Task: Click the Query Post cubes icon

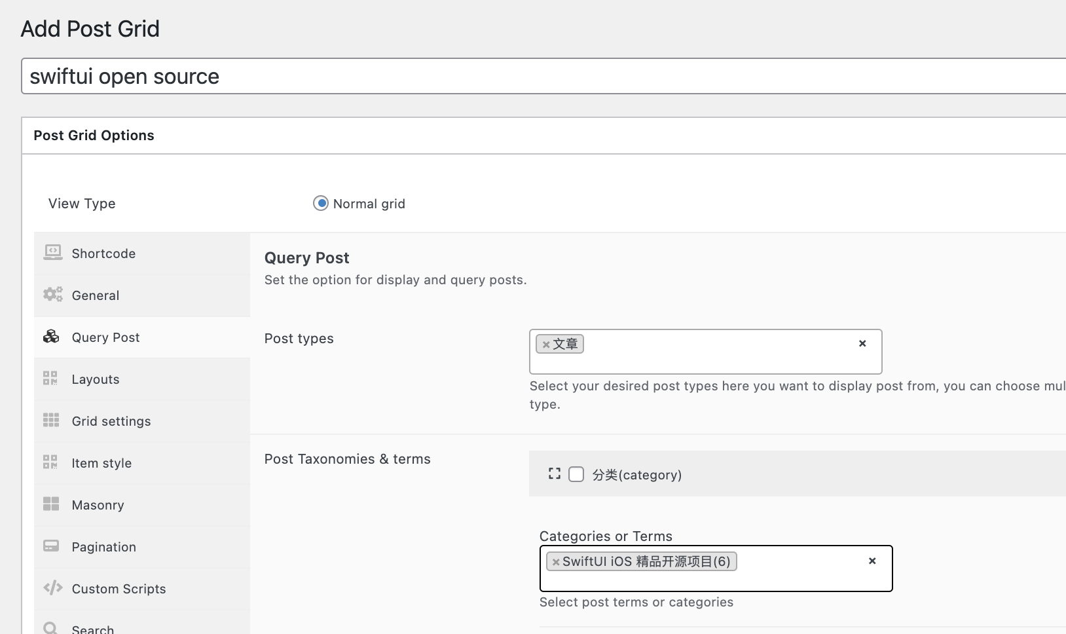Action: pos(51,337)
